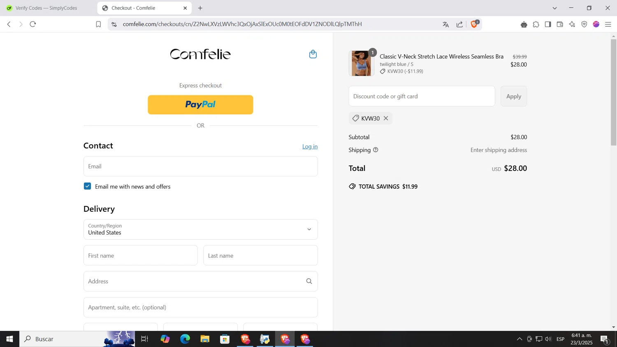This screenshot has height=347, width=617.
Task: Open the notification center icon
Action: pyautogui.click(x=605, y=339)
